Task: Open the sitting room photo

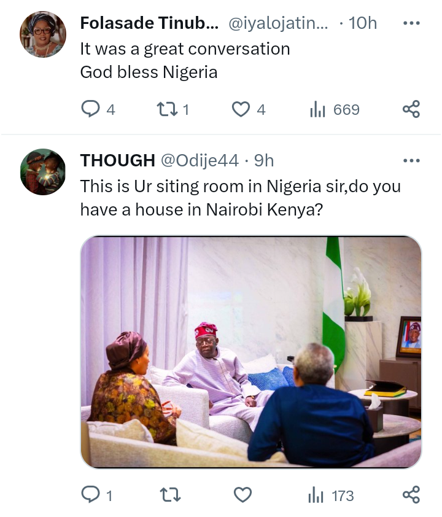Action: pos(250,351)
